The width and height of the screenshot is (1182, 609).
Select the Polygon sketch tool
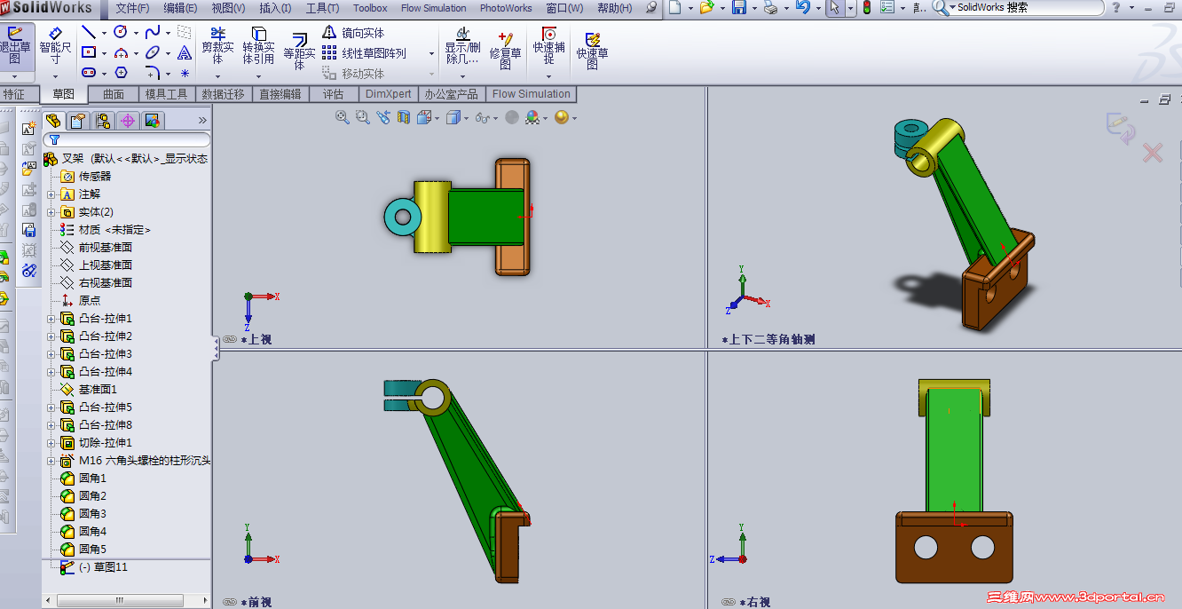(x=121, y=73)
